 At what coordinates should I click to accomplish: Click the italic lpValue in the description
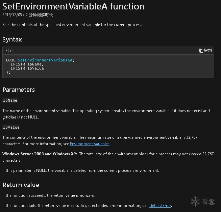click(9, 117)
